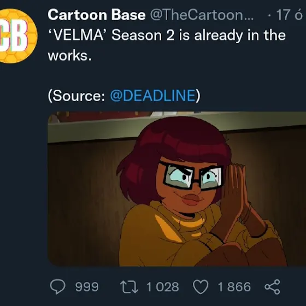
Task: Open the @DEADLINE mention link
Action: (153, 96)
